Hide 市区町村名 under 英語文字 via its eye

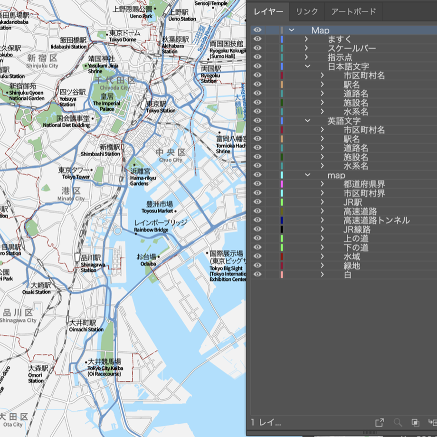point(257,129)
